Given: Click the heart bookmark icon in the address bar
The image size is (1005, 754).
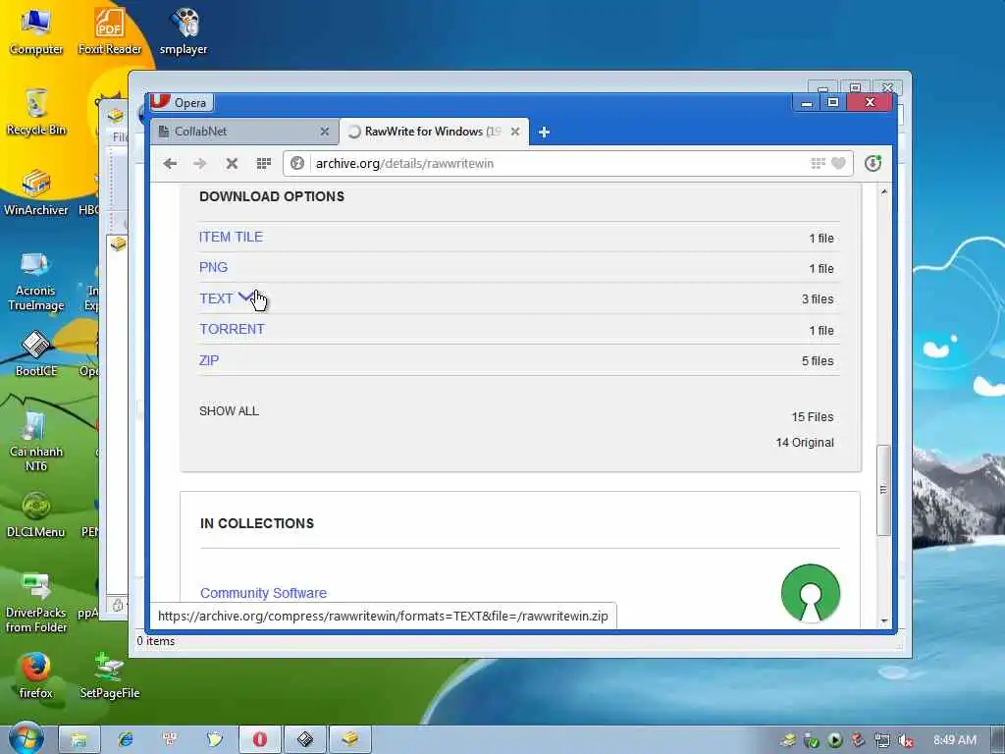Looking at the screenshot, I should pos(838,164).
